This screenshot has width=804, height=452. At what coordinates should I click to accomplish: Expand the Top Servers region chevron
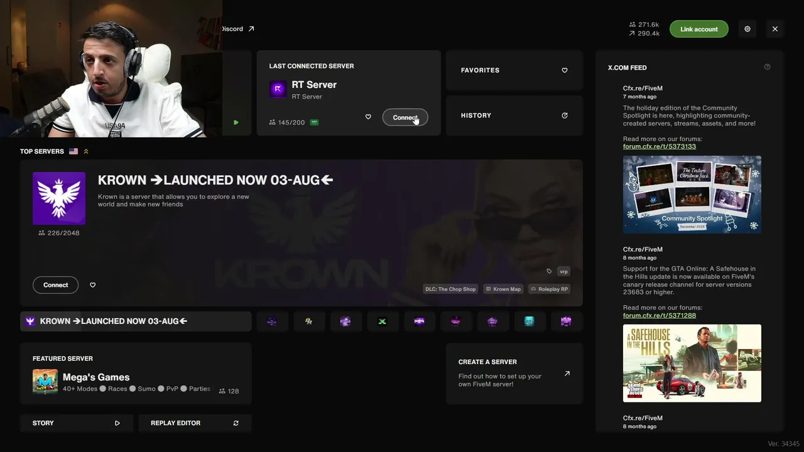click(86, 151)
